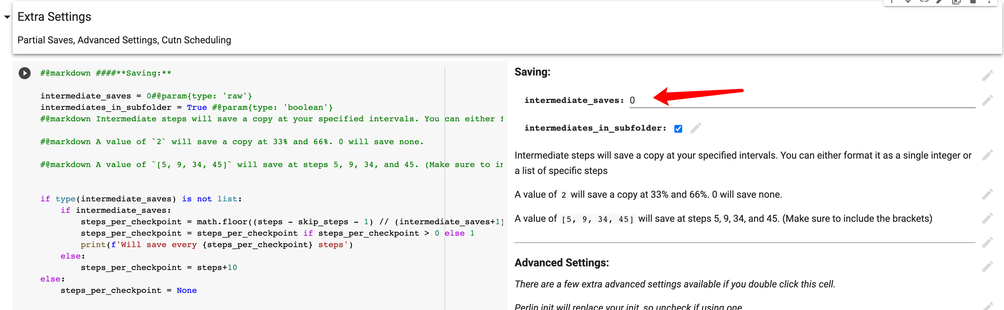The height and width of the screenshot is (310, 1004).
Task: Click pencil icon beside '33% and 66%' line
Action: tap(987, 194)
